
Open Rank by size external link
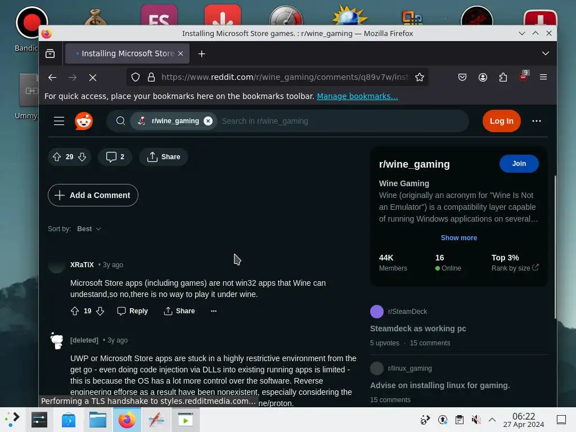(x=515, y=268)
